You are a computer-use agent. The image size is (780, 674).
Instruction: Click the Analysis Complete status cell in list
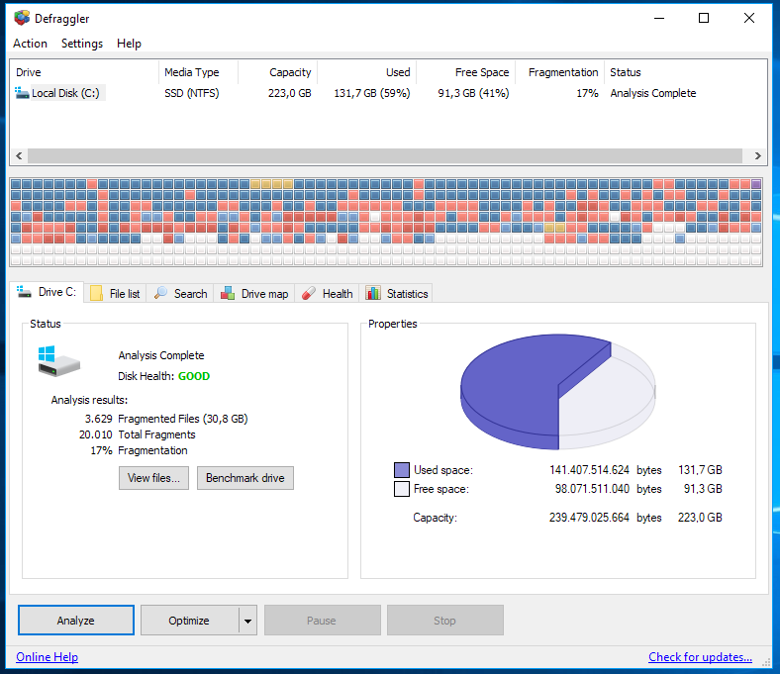pos(653,93)
